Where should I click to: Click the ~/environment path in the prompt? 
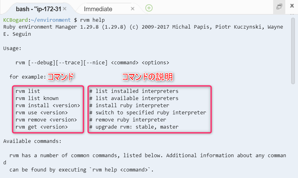point(51,20)
